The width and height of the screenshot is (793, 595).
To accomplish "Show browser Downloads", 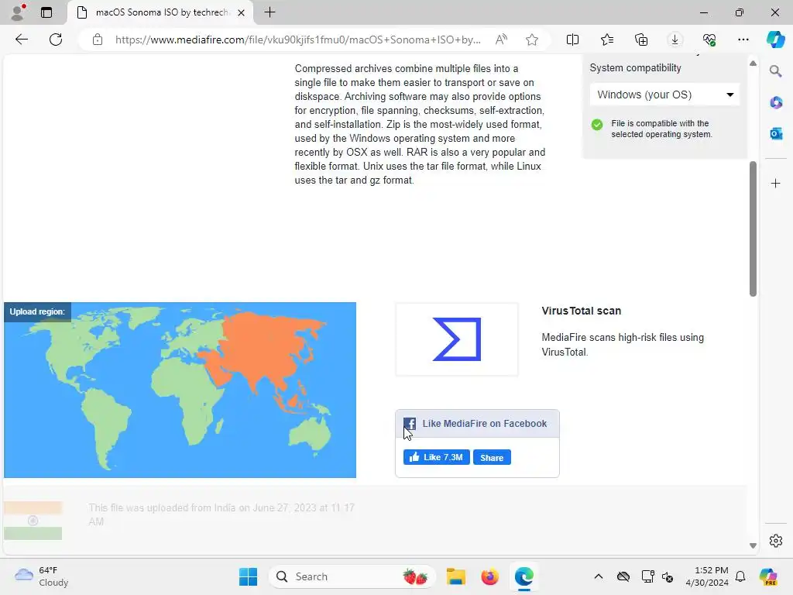I will [675, 40].
